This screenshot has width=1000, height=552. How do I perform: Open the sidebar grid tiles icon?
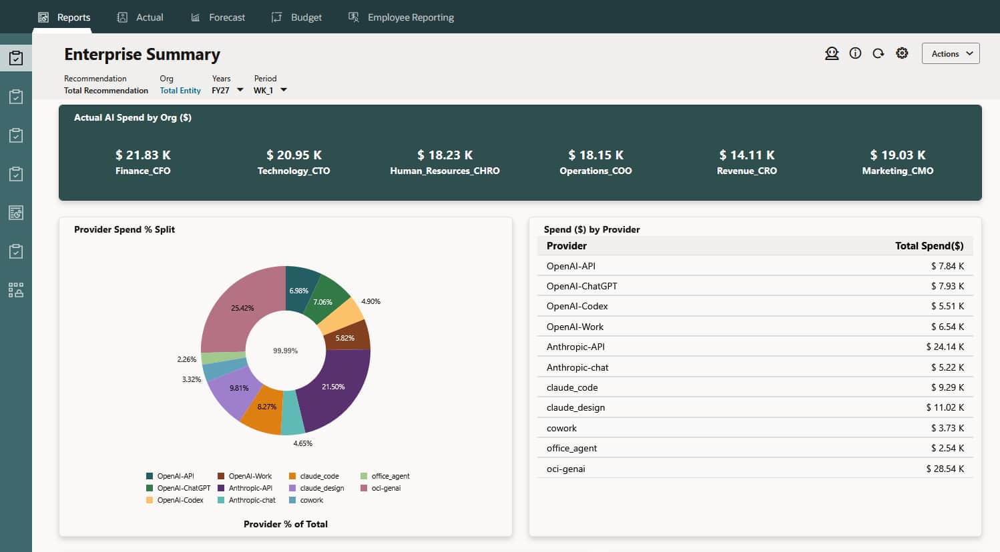click(x=16, y=290)
